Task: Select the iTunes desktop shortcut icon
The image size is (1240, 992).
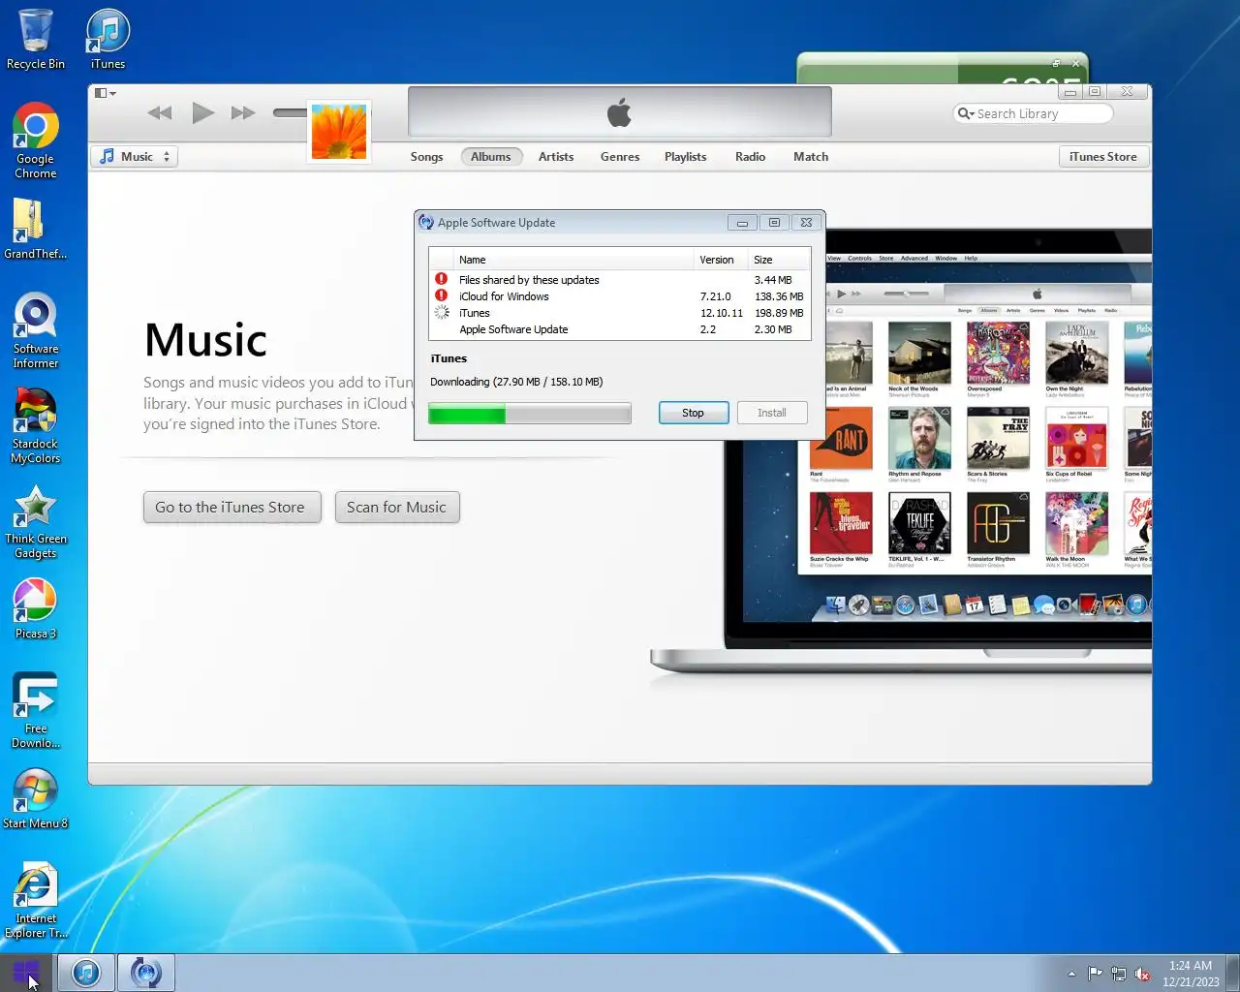Action: tap(108, 40)
